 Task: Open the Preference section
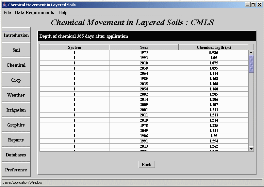16,169
